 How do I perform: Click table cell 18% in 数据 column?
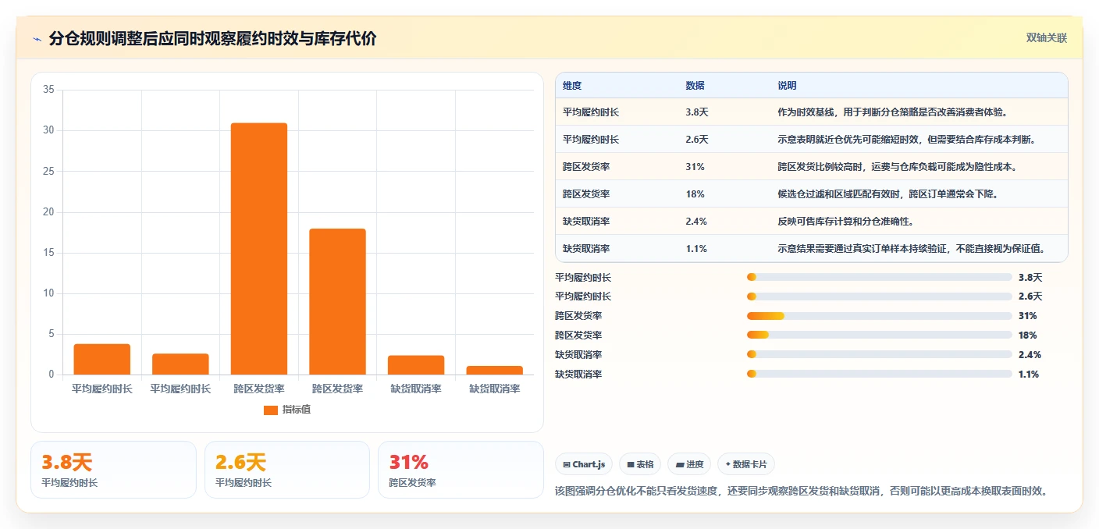click(695, 194)
